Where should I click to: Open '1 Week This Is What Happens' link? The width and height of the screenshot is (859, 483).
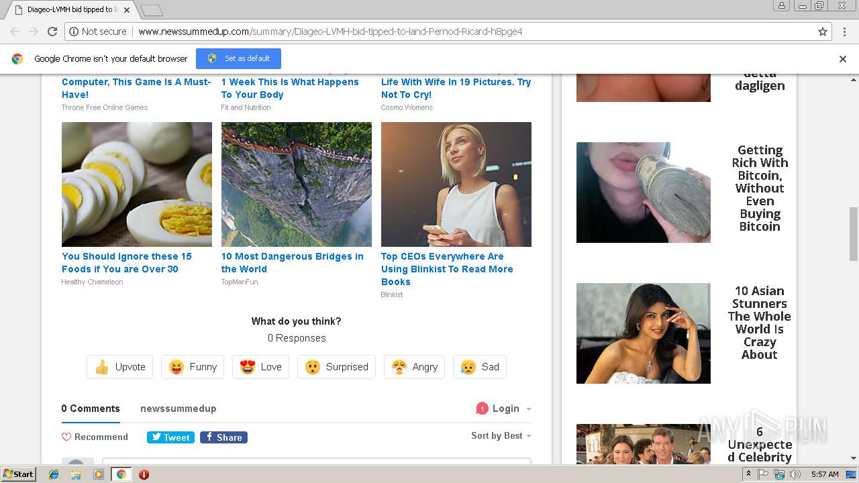290,88
